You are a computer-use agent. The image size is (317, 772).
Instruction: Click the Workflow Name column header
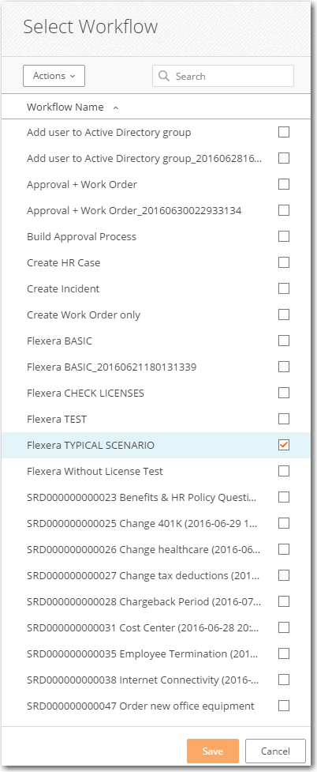point(65,107)
